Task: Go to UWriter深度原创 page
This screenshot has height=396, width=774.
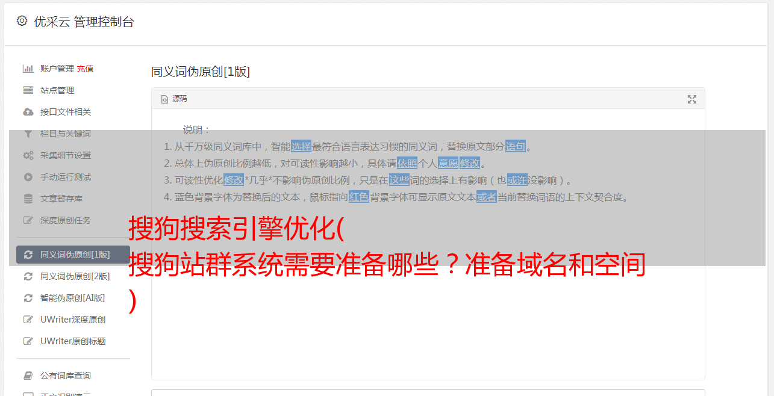Action: (x=73, y=320)
